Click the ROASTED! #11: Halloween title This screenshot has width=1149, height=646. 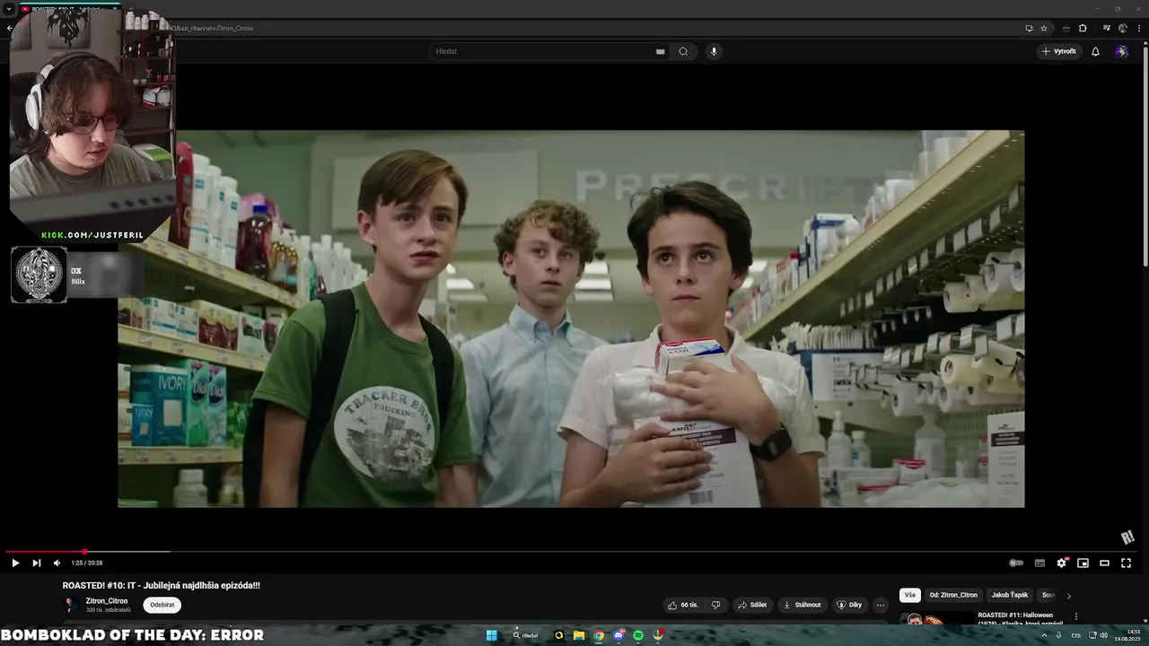(1021, 618)
